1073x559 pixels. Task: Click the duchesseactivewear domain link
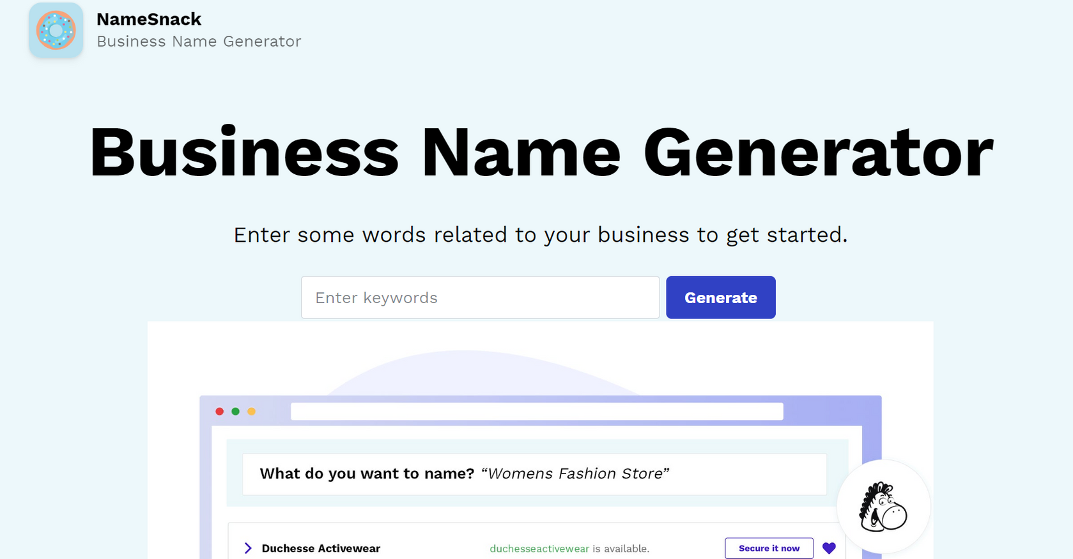[539, 549]
